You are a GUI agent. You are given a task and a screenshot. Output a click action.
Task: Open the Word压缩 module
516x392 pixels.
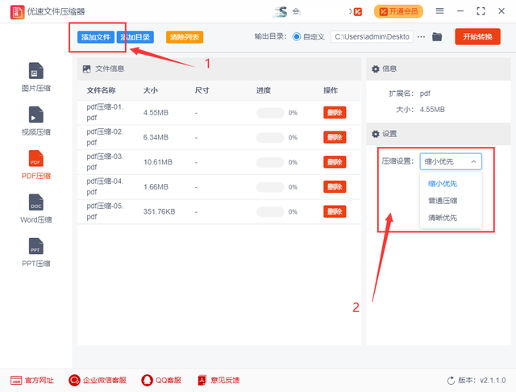(x=35, y=208)
